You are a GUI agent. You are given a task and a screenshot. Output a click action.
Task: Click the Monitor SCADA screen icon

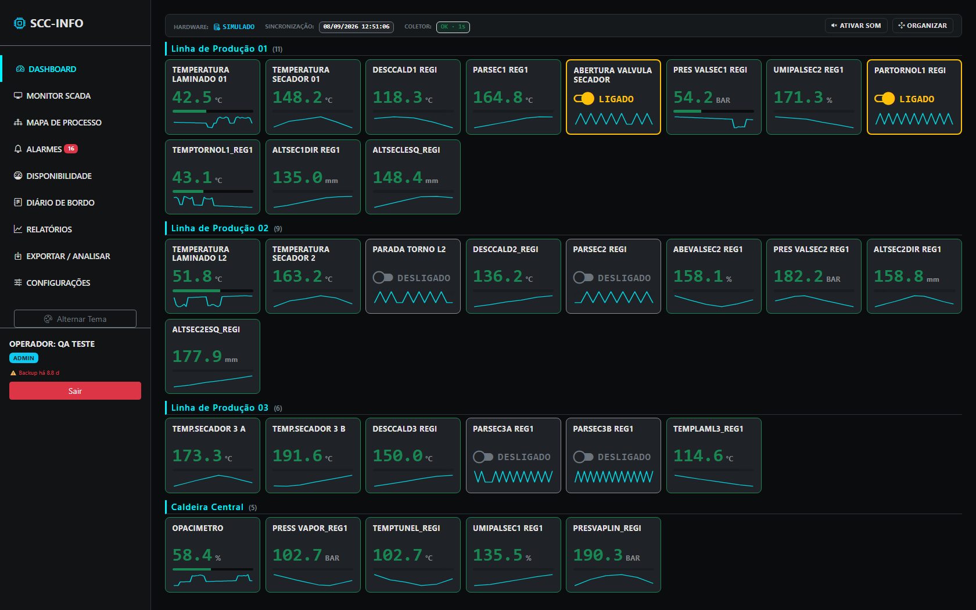coord(18,96)
